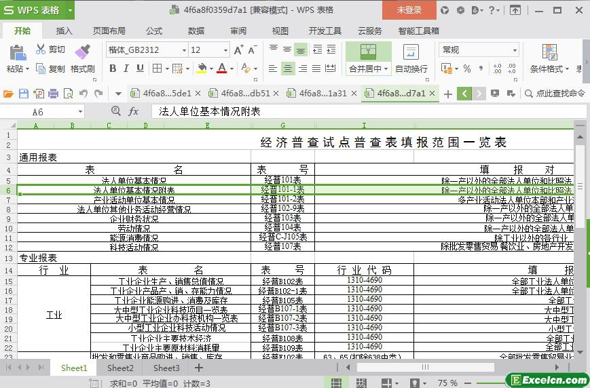The image size is (590, 388).
Task: Toggle underline formatting
Action: pos(141,69)
